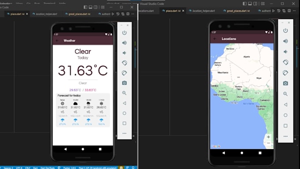The image size is (300, 169).
Task: Toggle secondary sidebar in left window title bar
Action: click(x=95, y=7)
